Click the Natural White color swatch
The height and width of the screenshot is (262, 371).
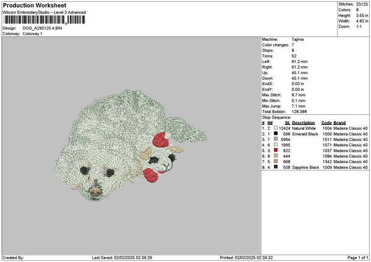(x=275, y=128)
